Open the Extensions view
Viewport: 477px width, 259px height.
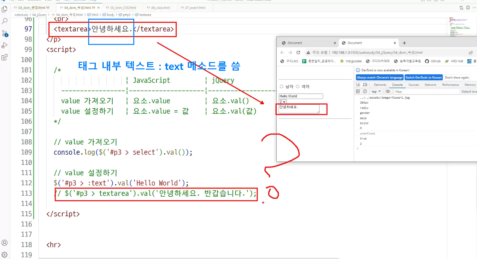(4, 57)
